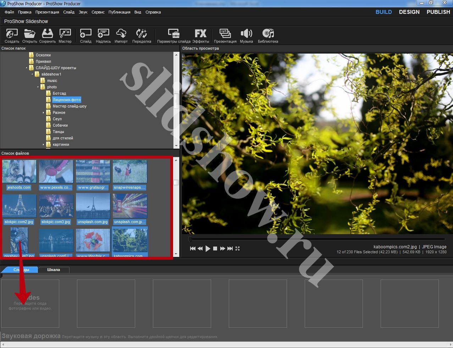Collapse the slideshow1 folder node
This screenshot has width=453, height=348.
point(32,74)
